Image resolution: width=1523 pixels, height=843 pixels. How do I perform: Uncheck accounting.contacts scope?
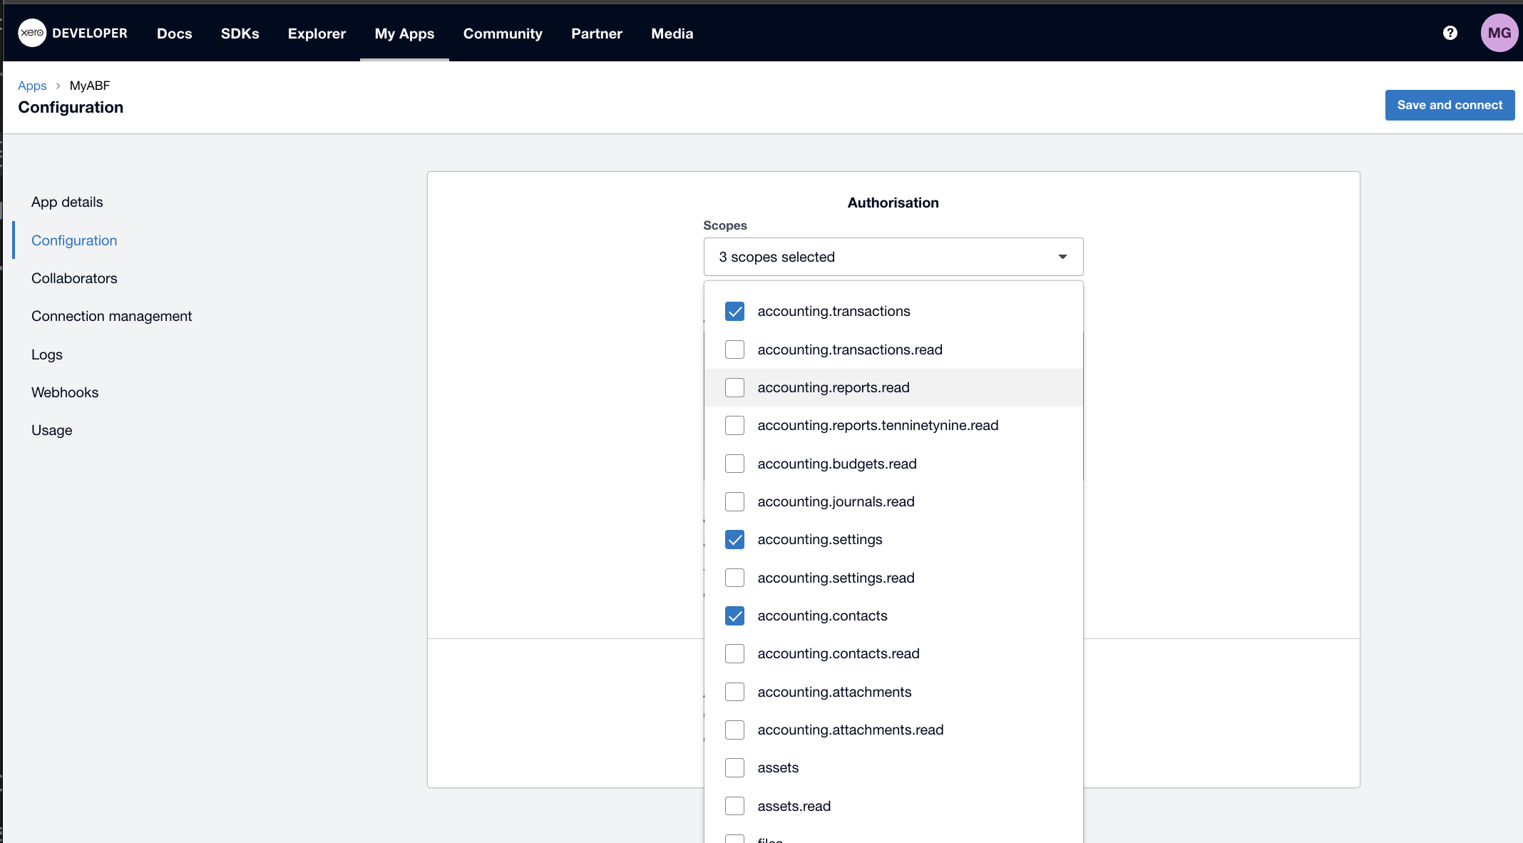[x=734, y=615]
